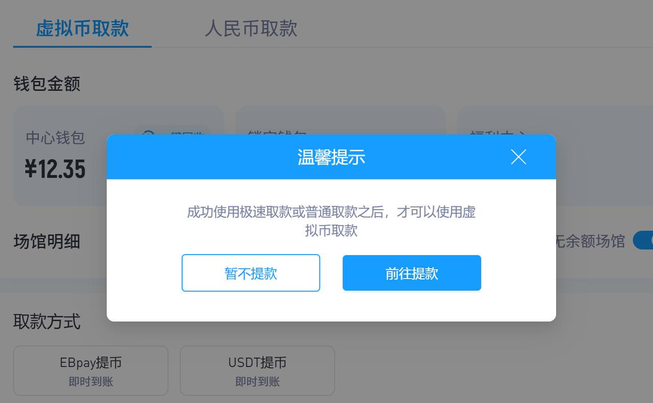This screenshot has height=403, width=653.
Task: Toggle the 无余额场馆 switch
Action: 643,240
